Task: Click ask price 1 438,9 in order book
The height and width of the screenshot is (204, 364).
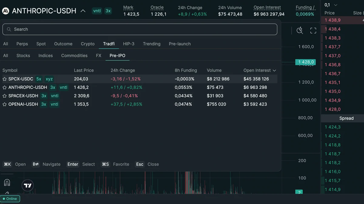Action: coord(332,20)
